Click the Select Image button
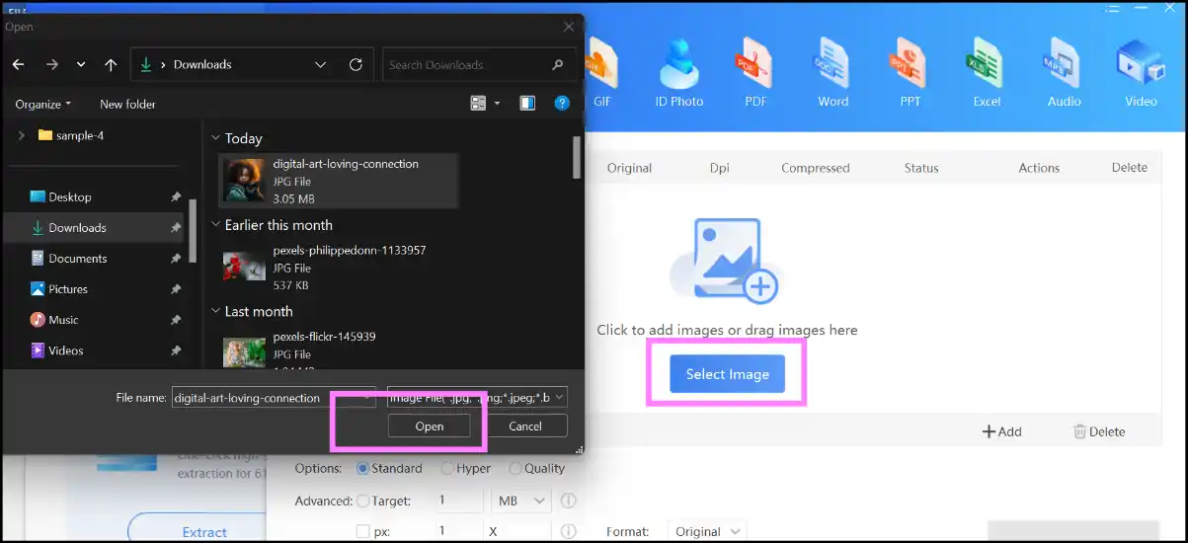This screenshot has height=543, width=1188. pyautogui.click(x=728, y=374)
